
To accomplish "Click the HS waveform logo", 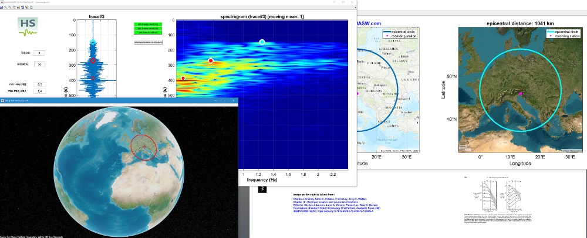I will click(x=28, y=26).
